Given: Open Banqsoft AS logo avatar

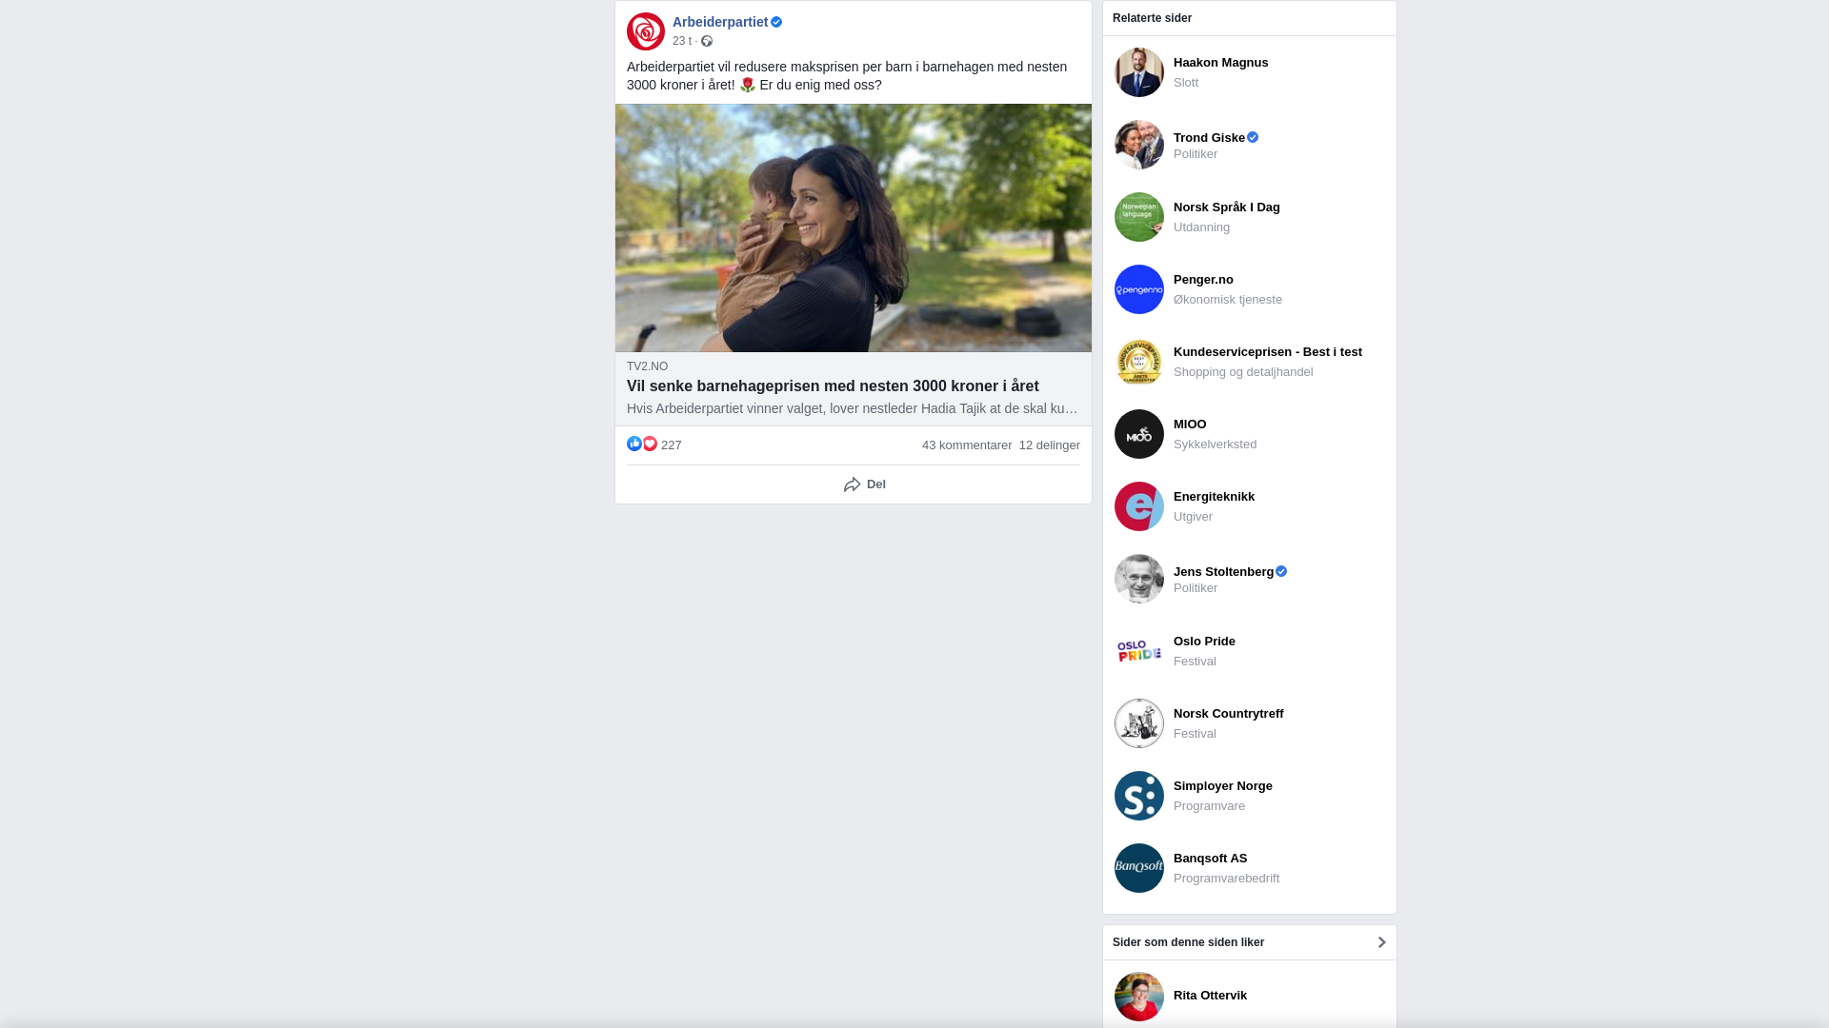Looking at the screenshot, I should point(1139,868).
